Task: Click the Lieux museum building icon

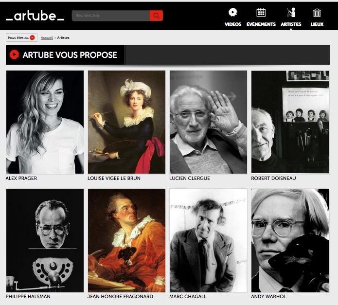Action: click(317, 13)
